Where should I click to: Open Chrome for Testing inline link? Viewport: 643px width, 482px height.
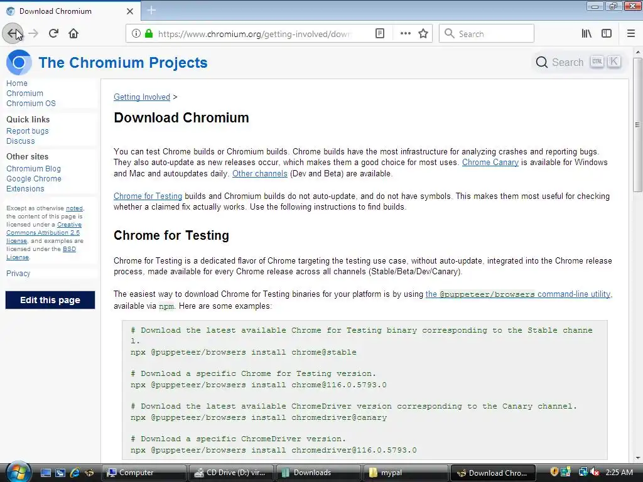click(x=148, y=196)
